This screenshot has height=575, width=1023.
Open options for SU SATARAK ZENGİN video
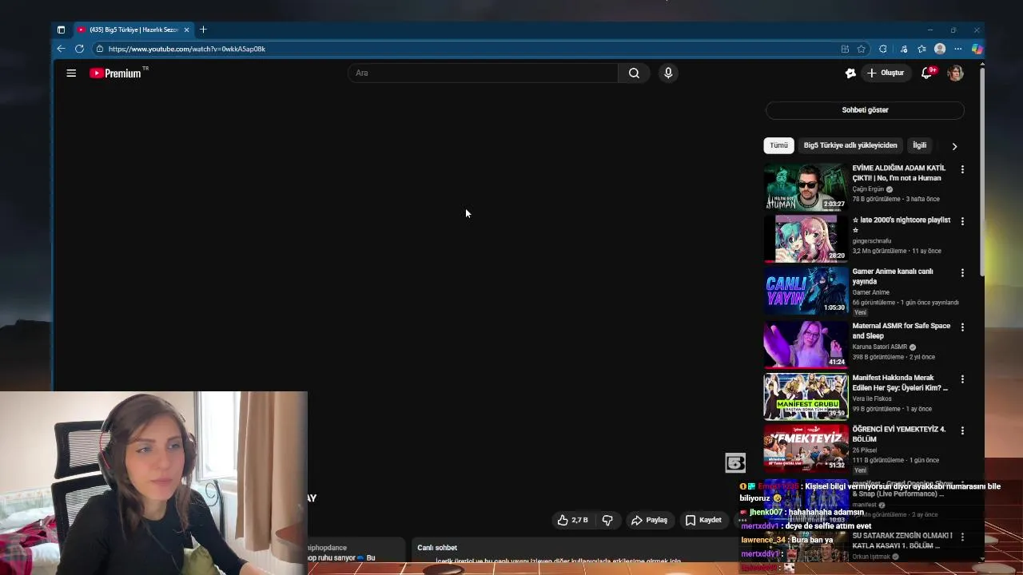962,537
